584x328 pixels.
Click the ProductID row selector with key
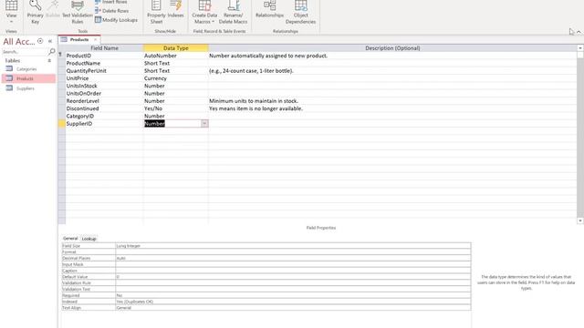[61, 56]
